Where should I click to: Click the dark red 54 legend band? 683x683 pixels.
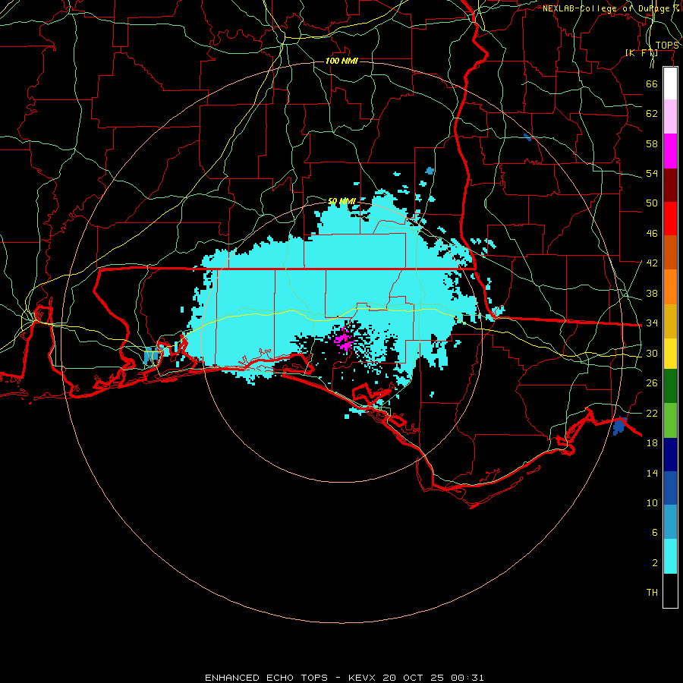pos(670,185)
